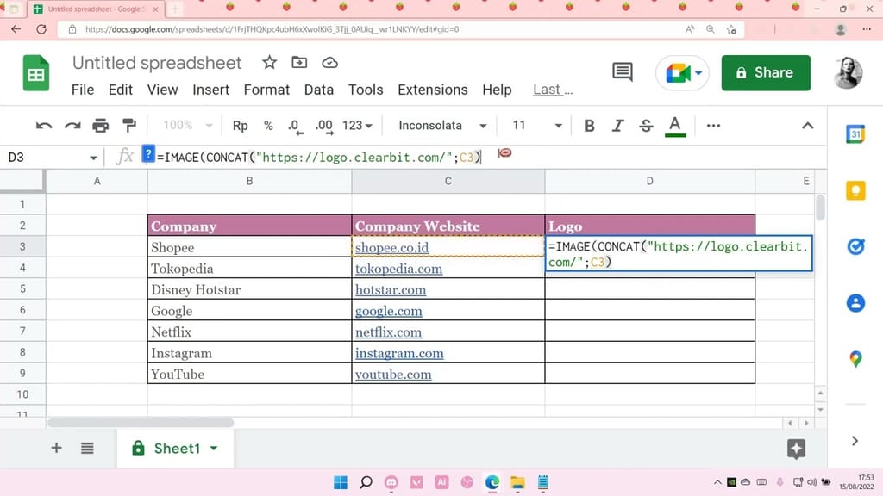This screenshot has height=496, width=883.
Task: Add a new sheet
Action: point(56,448)
